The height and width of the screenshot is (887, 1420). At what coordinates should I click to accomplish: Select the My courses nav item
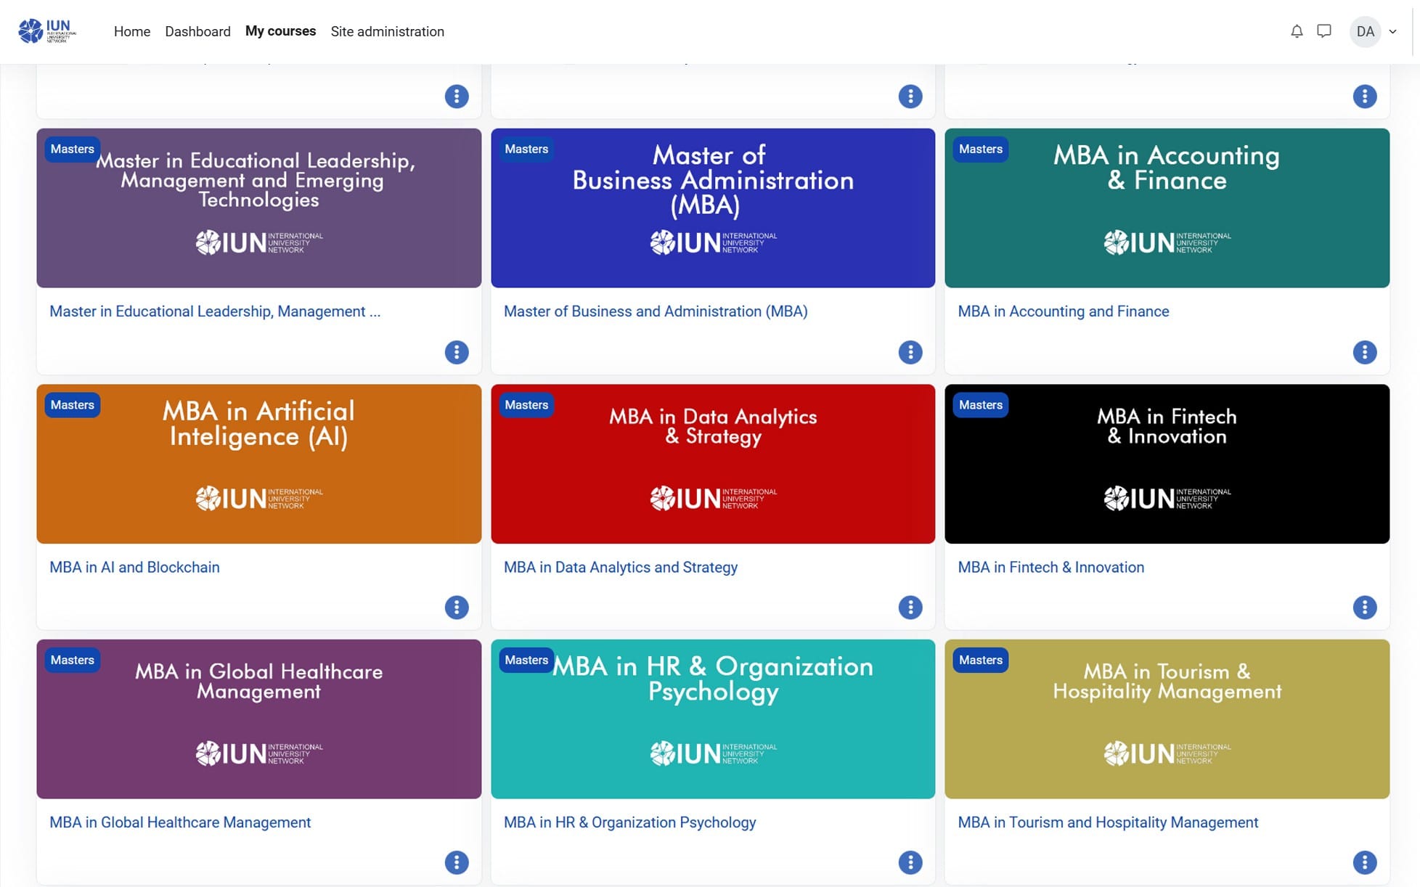280,31
